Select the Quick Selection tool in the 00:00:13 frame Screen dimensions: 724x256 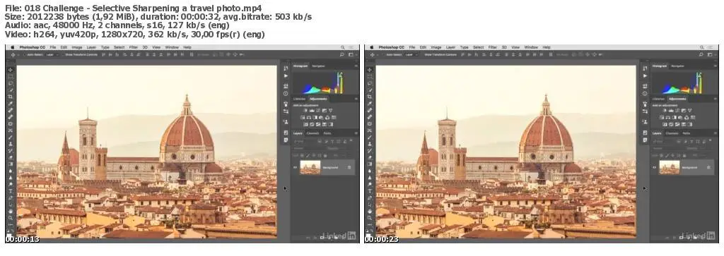pyautogui.click(x=10, y=90)
